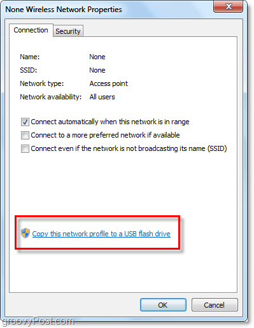Uncheck Connect automatically when network is in range
The image size is (254, 328).
tap(25, 122)
